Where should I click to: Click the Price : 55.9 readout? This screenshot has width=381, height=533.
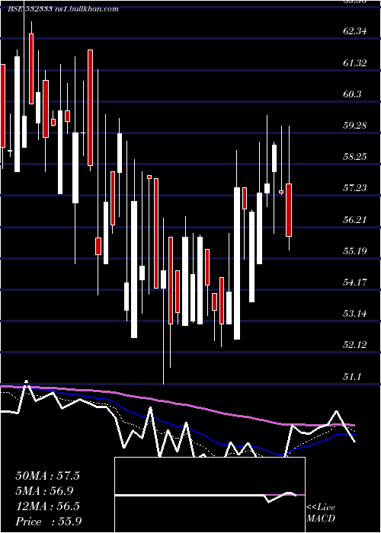pyautogui.click(x=48, y=522)
